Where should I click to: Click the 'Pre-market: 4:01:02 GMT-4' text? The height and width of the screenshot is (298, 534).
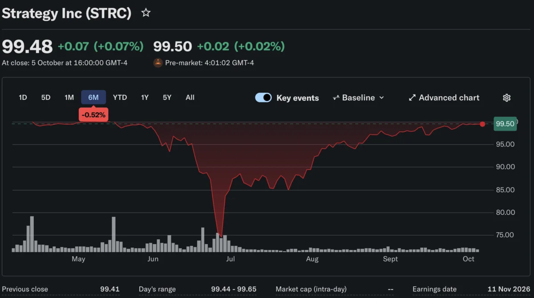210,63
